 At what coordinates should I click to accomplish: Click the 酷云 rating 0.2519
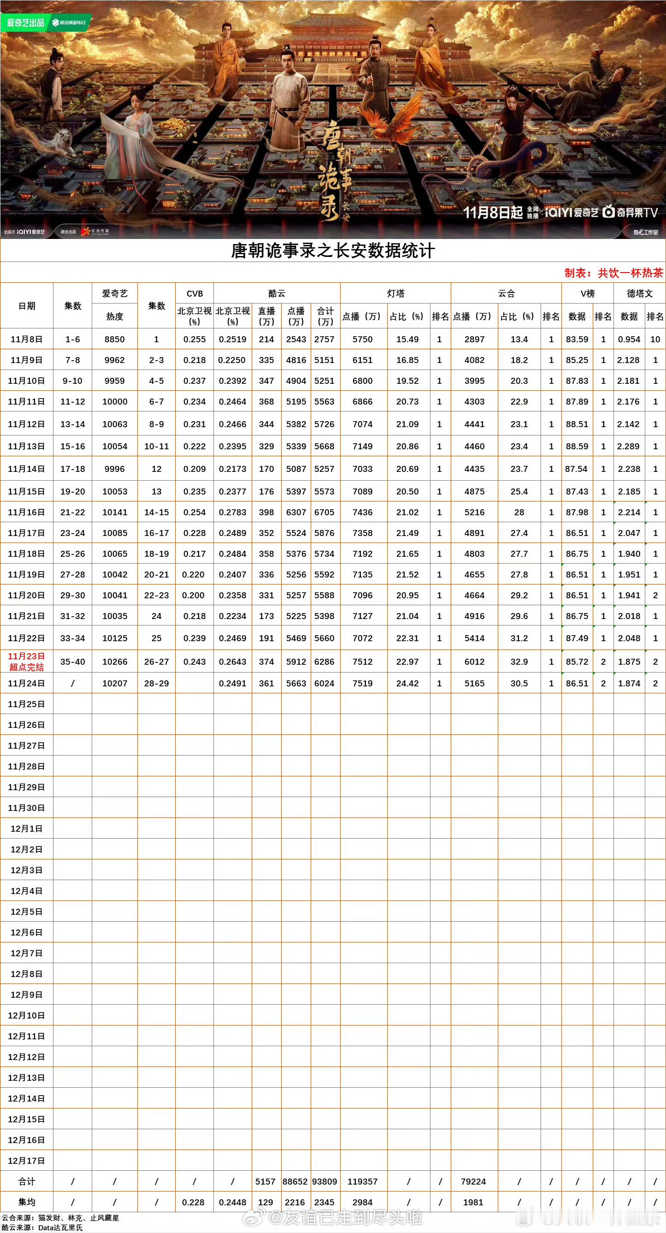(233, 340)
